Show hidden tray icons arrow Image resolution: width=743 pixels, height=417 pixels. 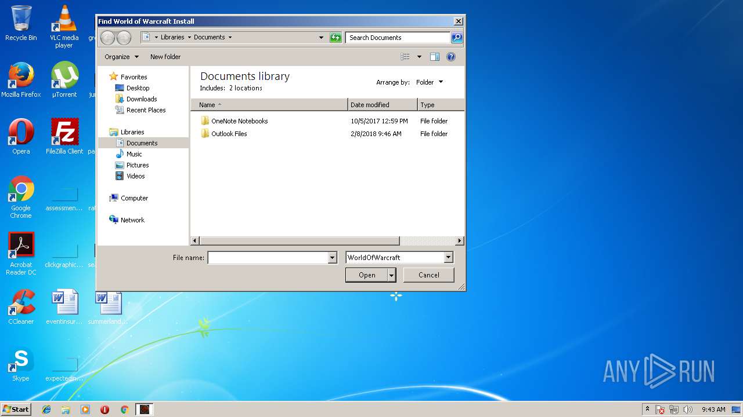coord(647,409)
